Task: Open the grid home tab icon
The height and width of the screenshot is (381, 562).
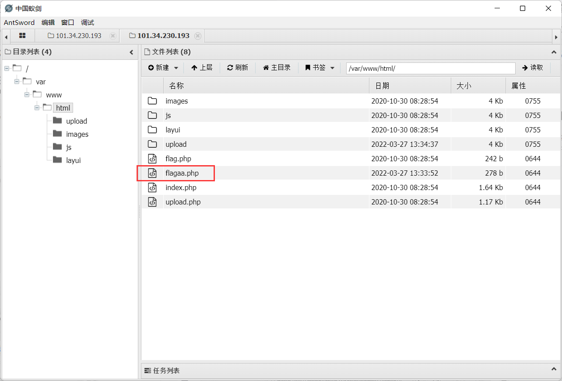Action: (x=22, y=36)
